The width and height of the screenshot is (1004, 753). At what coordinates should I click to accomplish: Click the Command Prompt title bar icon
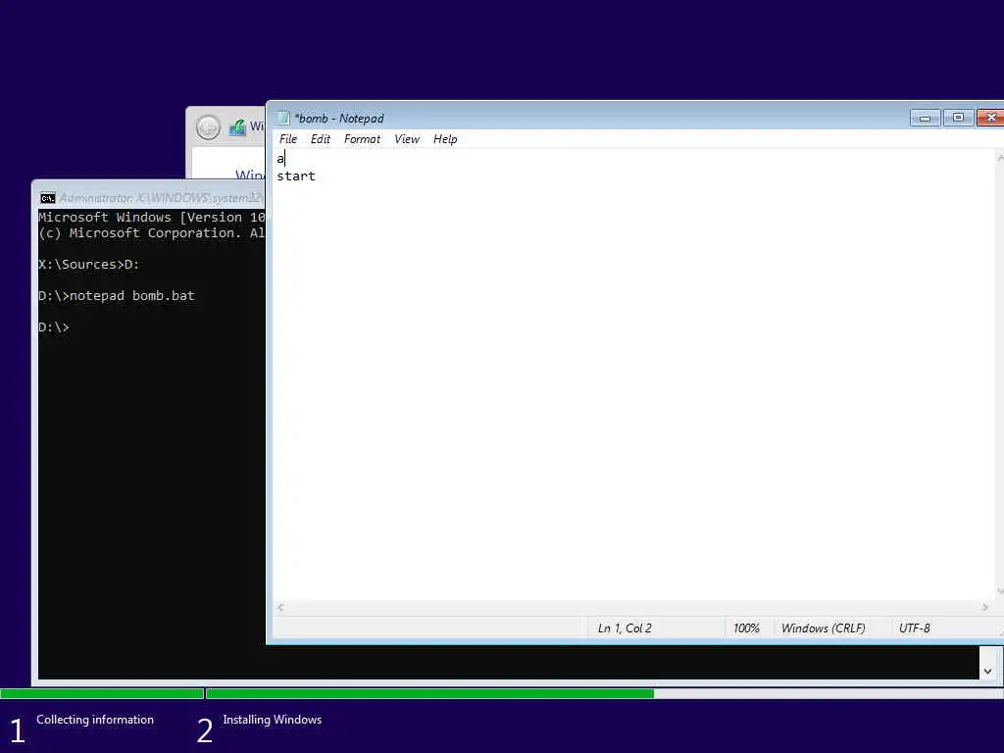click(47, 198)
